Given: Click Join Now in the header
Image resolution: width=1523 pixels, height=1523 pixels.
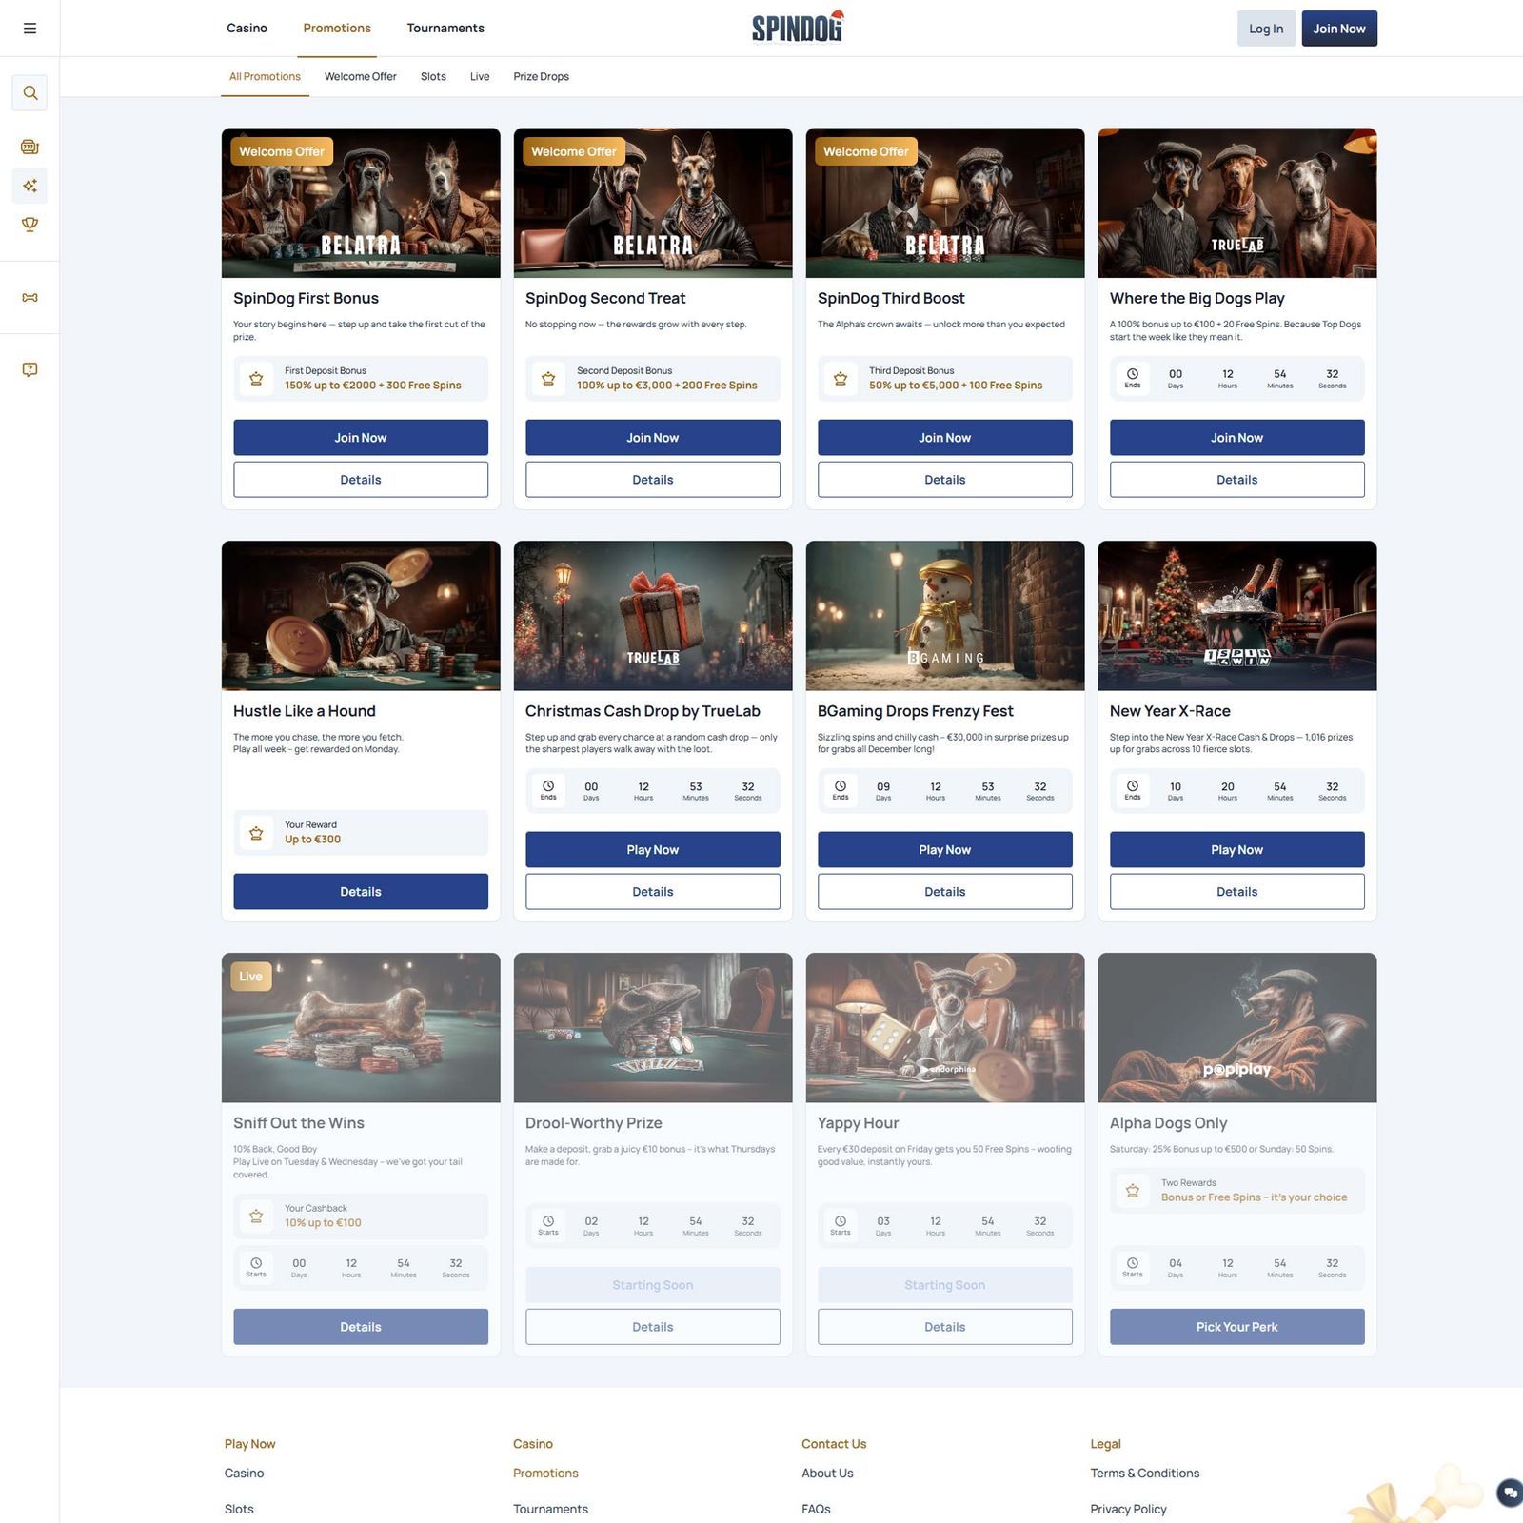Looking at the screenshot, I should [x=1339, y=29].
